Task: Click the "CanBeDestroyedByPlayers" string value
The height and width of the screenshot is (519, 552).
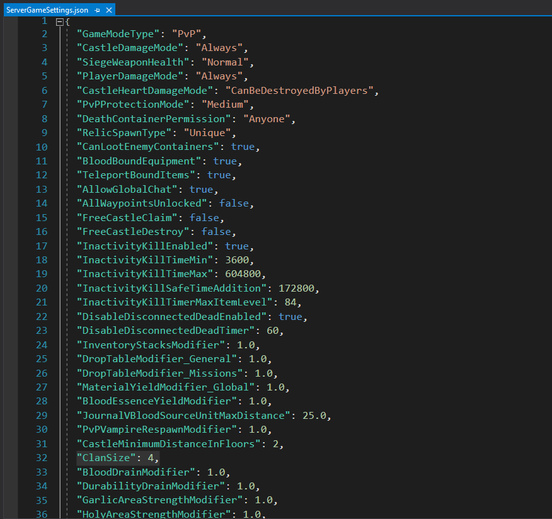Action: [298, 90]
